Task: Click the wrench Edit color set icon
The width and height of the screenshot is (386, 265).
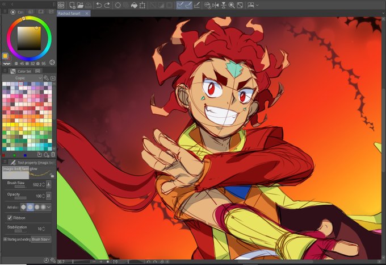Action: (x=46, y=78)
